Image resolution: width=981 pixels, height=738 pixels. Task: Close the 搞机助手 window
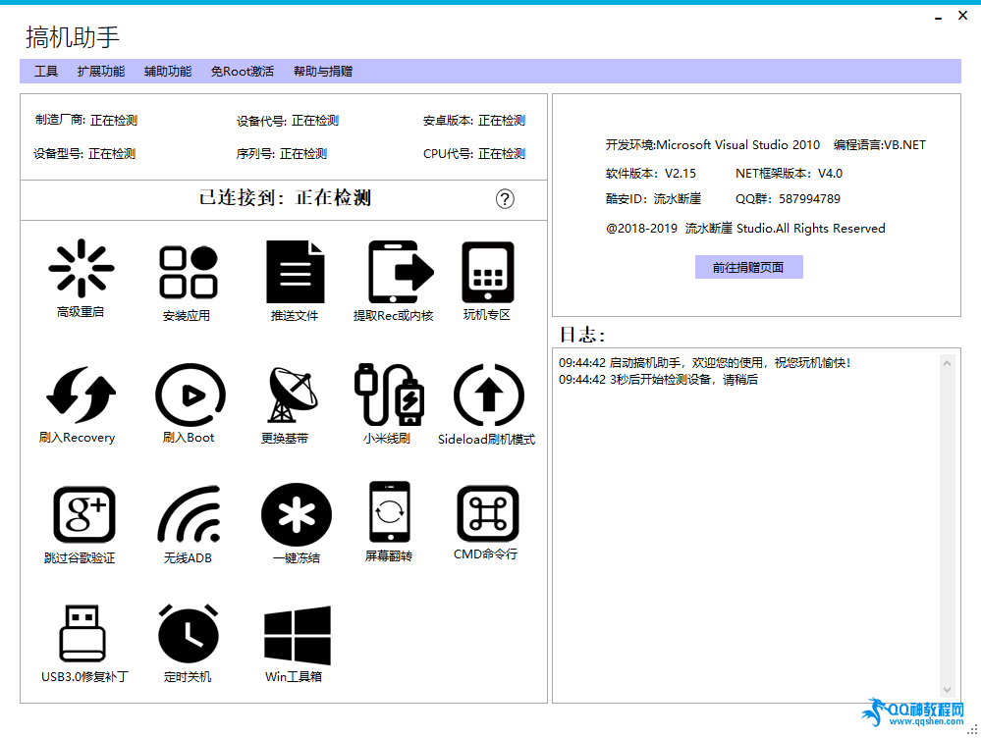click(963, 16)
